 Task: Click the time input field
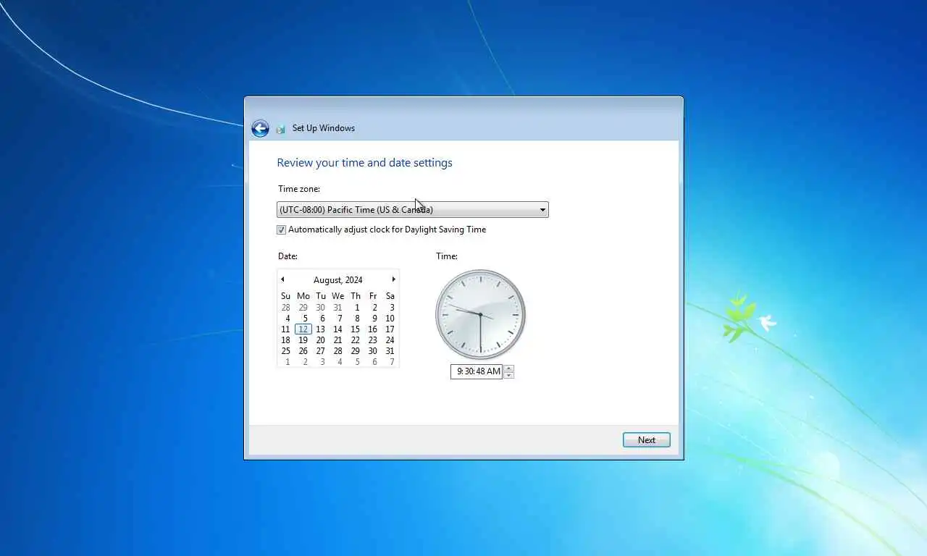pos(477,371)
